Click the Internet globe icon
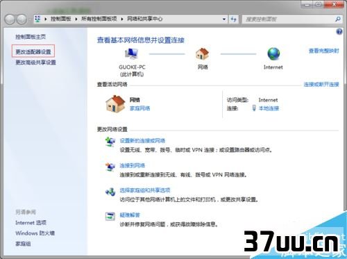 (x=273, y=54)
